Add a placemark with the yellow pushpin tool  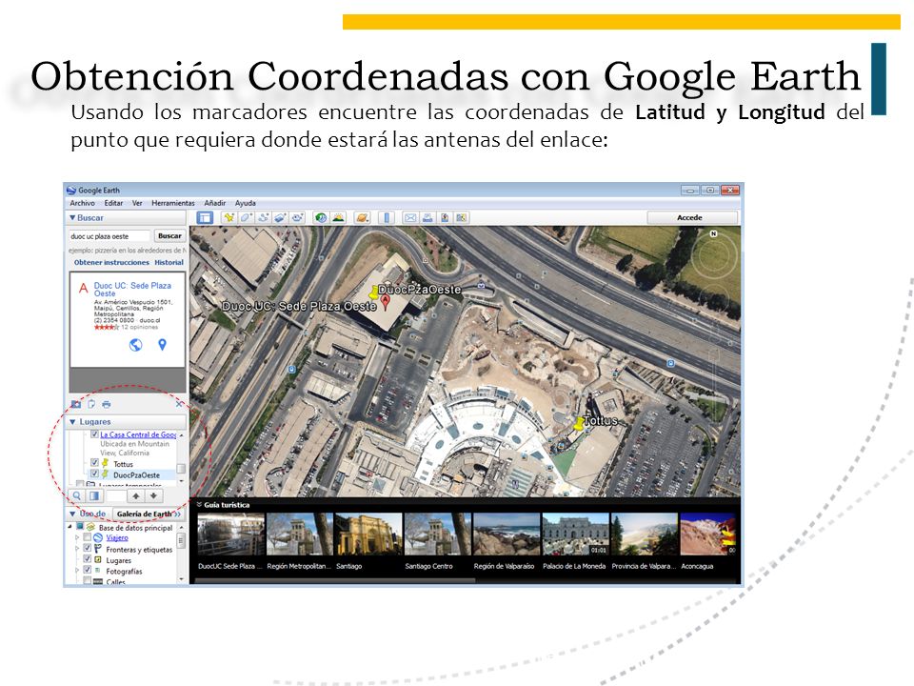pyautogui.click(x=229, y=217)
